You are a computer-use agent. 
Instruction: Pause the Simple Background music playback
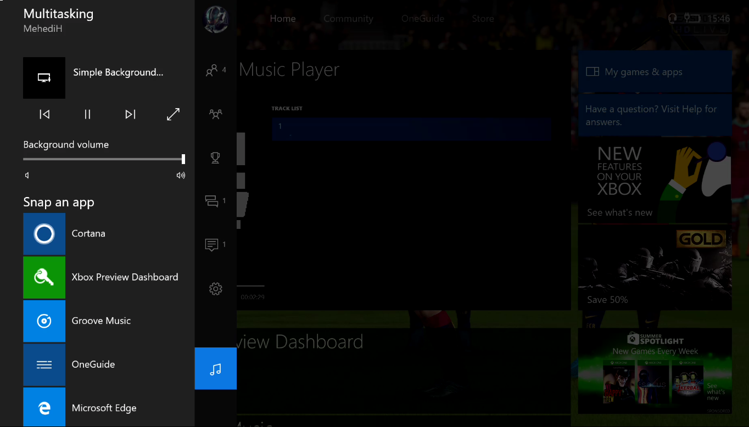pos(87,114)
